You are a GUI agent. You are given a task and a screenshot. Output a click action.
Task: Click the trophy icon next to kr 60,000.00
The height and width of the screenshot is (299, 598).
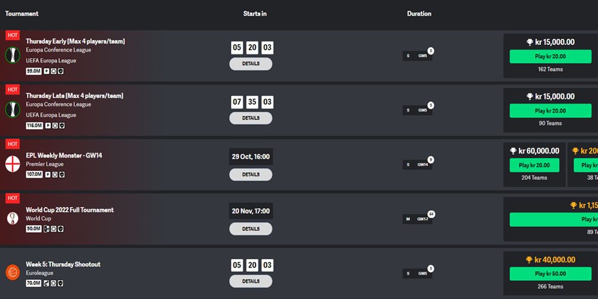(x=513, y=151)
